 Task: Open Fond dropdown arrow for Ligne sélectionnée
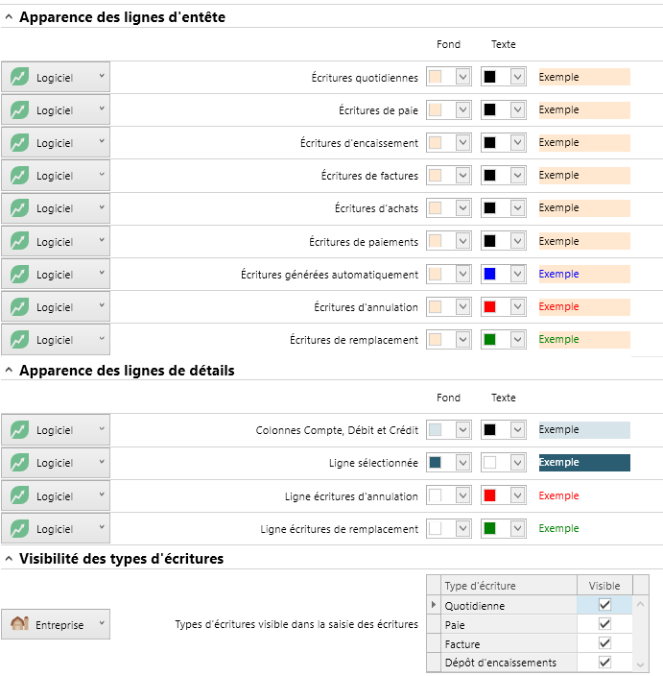pyautogui.click(x=462, y=462)
